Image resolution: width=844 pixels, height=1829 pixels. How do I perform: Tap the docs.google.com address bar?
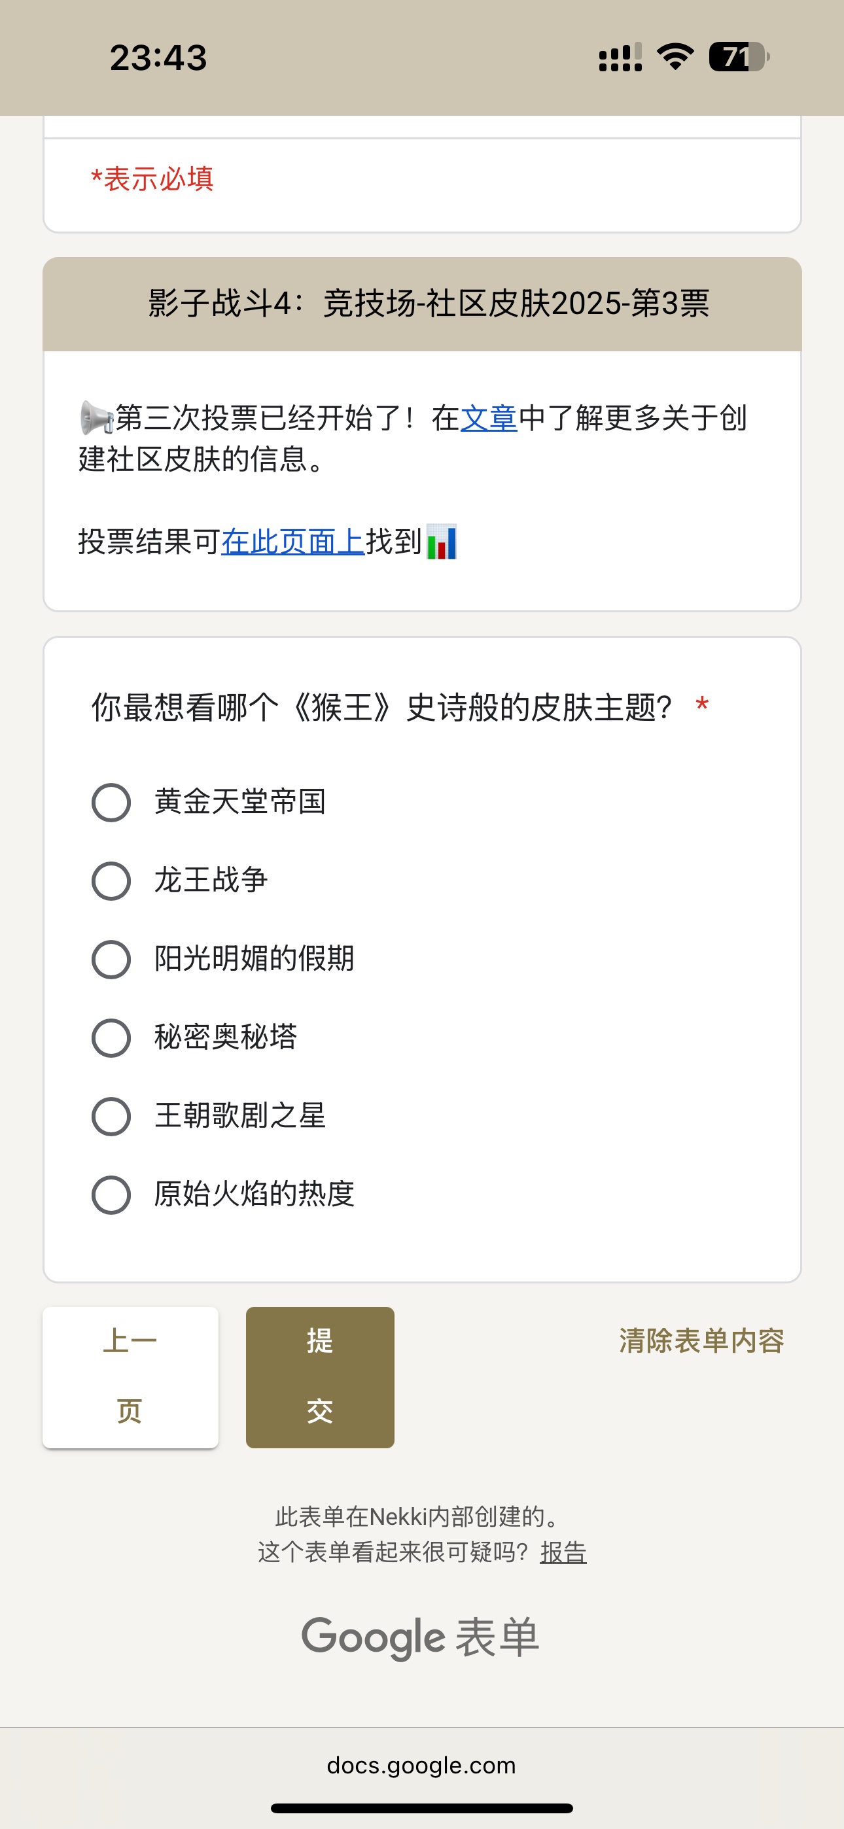click(x=422, y=1765)
